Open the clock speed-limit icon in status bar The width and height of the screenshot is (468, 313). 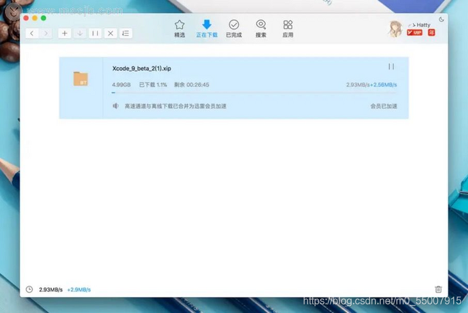(x=29, y=289)
